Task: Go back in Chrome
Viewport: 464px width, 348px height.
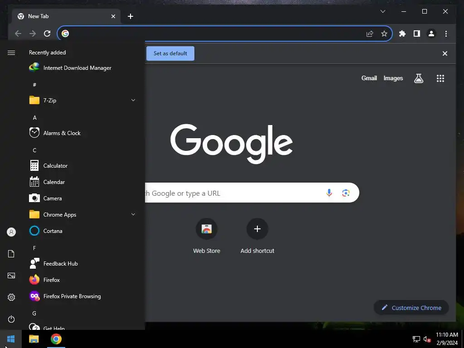Action: [18, 34]
